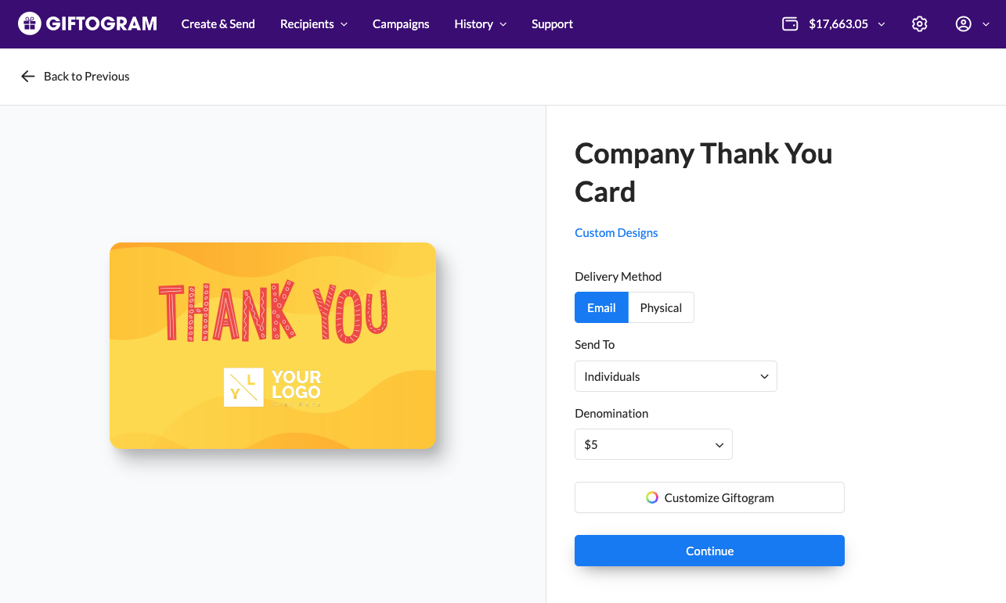Select Email delivery method

coord(601,307)
